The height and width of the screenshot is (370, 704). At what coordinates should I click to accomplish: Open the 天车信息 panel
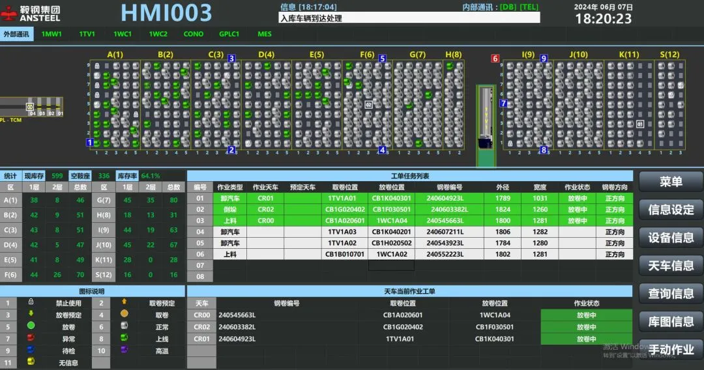click(x=671, y=266)
